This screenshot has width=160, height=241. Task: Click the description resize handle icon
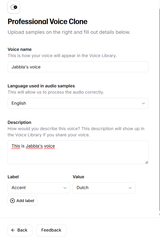(x=147, y=162)
